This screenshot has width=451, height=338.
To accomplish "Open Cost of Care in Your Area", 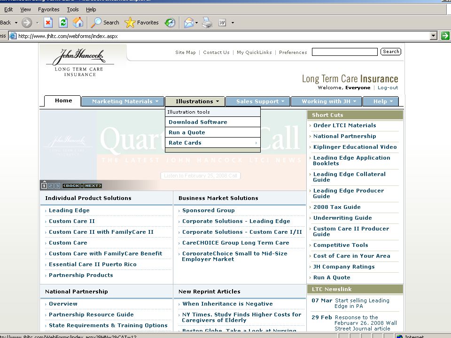I will tap(351, 256).
